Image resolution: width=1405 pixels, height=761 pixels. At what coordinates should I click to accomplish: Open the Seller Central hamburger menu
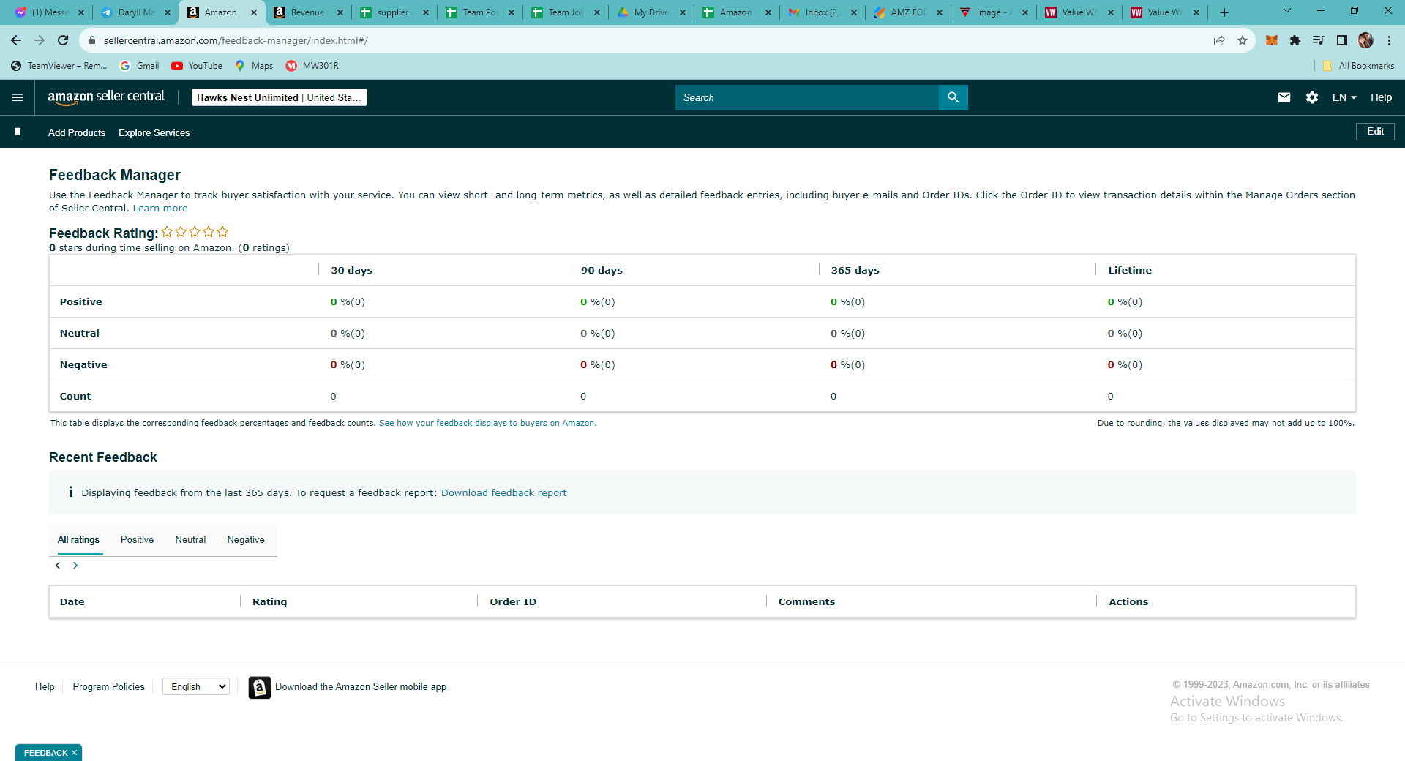pyautogui.click(x=18, y=97)
